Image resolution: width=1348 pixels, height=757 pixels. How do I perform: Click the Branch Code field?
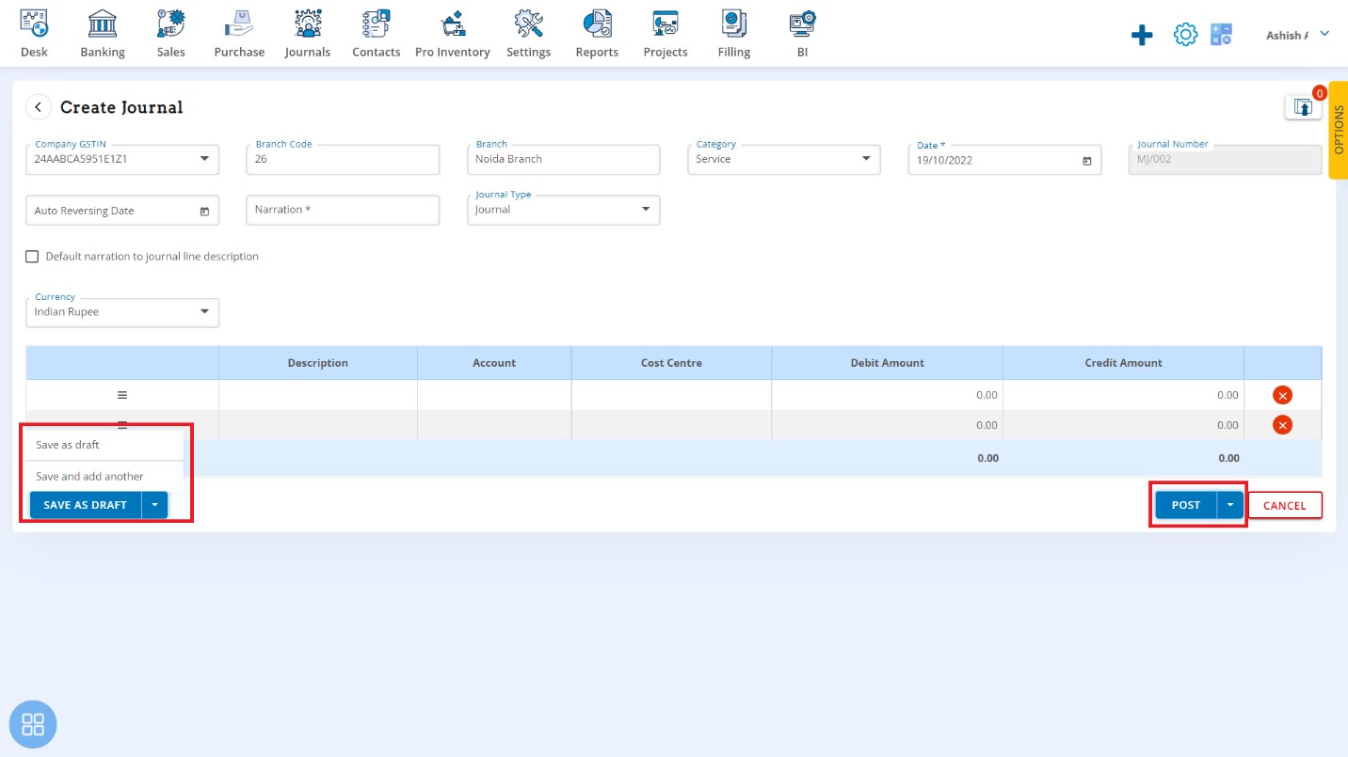click(x=343, y=160)
